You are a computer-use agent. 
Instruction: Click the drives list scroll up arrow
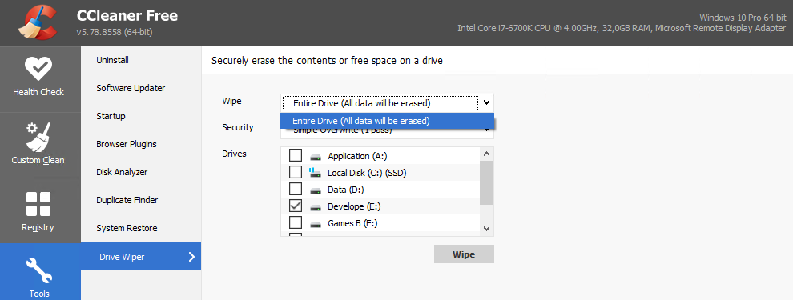[x=486, y=154]
